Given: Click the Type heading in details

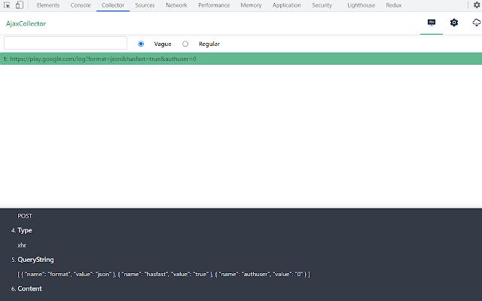Looking at the screenshot, I should coord(25,230).
